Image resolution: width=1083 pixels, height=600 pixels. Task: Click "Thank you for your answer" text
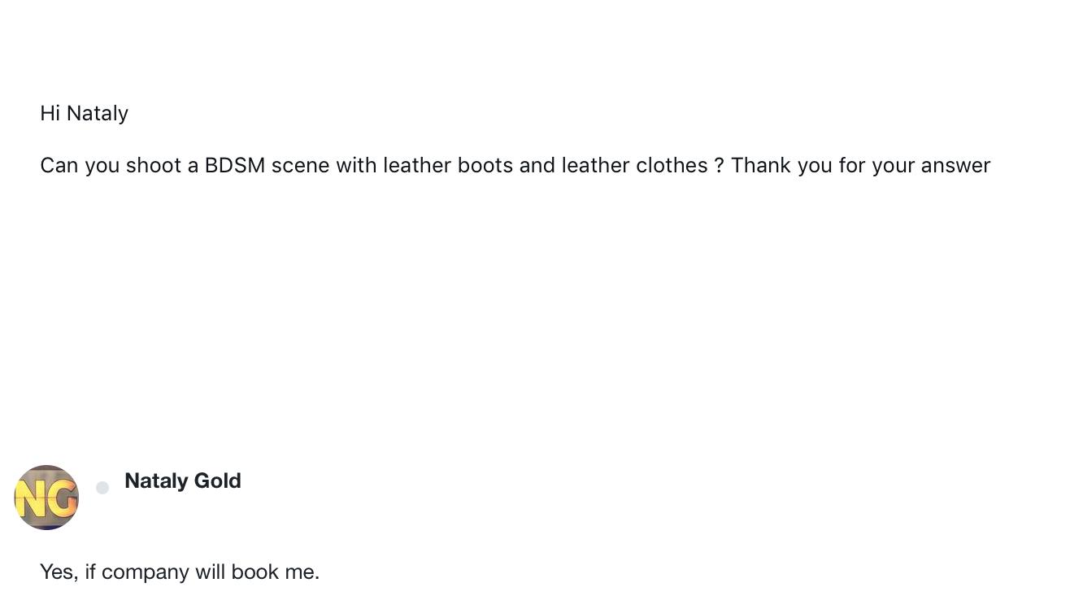tap(860, 165)
